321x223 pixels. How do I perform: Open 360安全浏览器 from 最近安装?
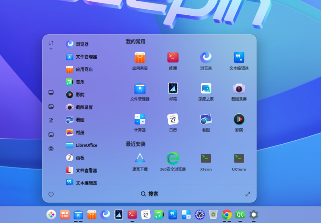pos(173,159)
